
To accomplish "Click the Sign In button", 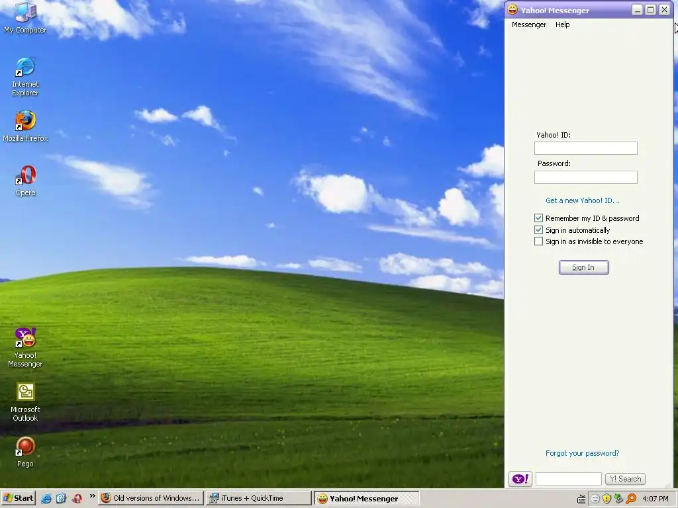I will (583, 267).
